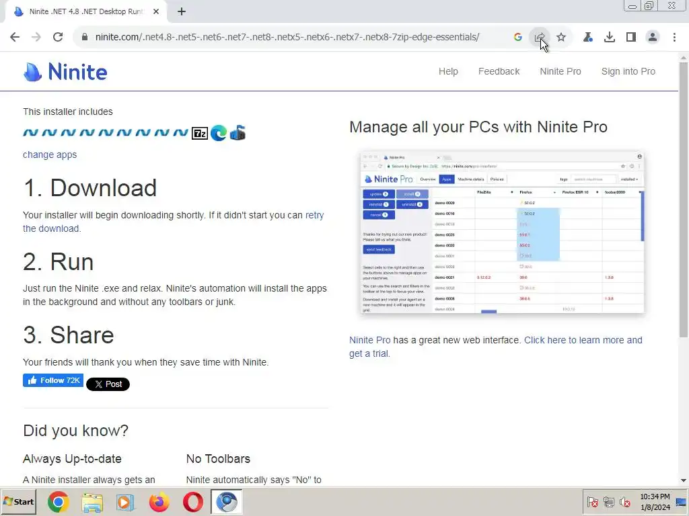Click the 'Did you know?' heading

[x=75, y=431]
